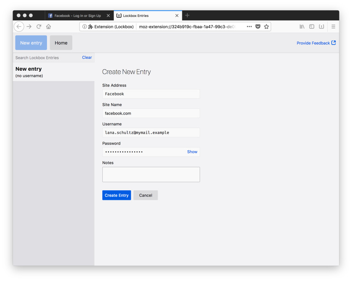Show site information via the info icon
The width and height of the screenshot is (352, 281).
click(84, 27)
